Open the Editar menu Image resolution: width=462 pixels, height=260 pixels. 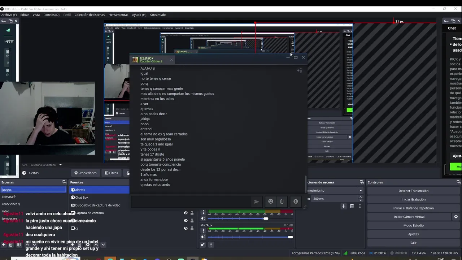(25, 15)
